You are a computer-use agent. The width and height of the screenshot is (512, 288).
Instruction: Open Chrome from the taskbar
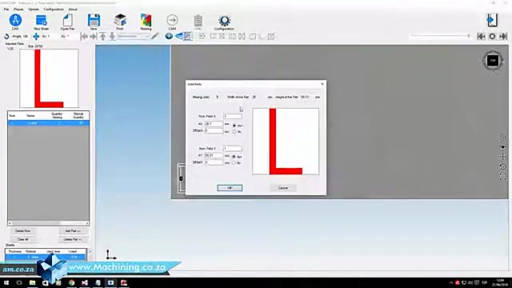point(71,282)
